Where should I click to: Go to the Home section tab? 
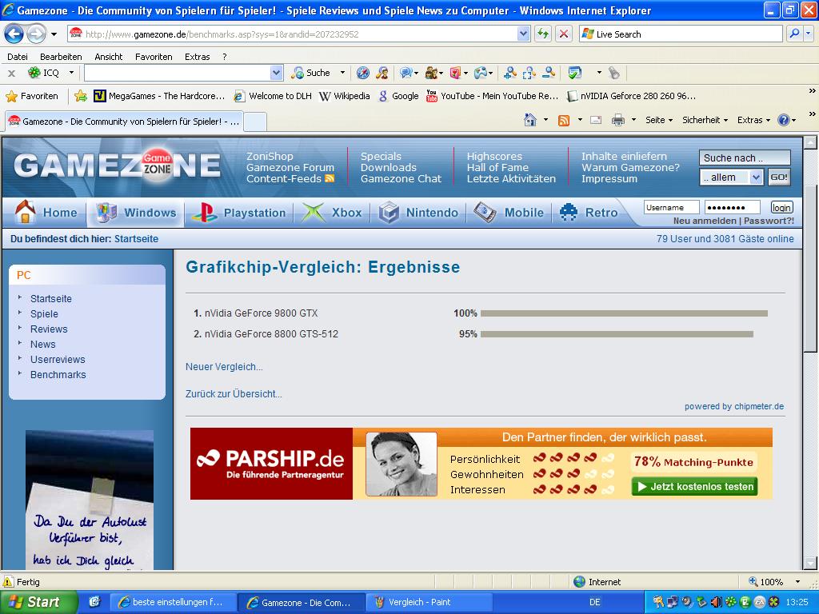tap(46, 213)
